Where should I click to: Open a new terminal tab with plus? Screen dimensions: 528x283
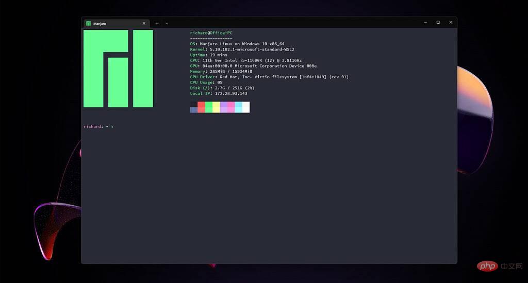(157, 24)
